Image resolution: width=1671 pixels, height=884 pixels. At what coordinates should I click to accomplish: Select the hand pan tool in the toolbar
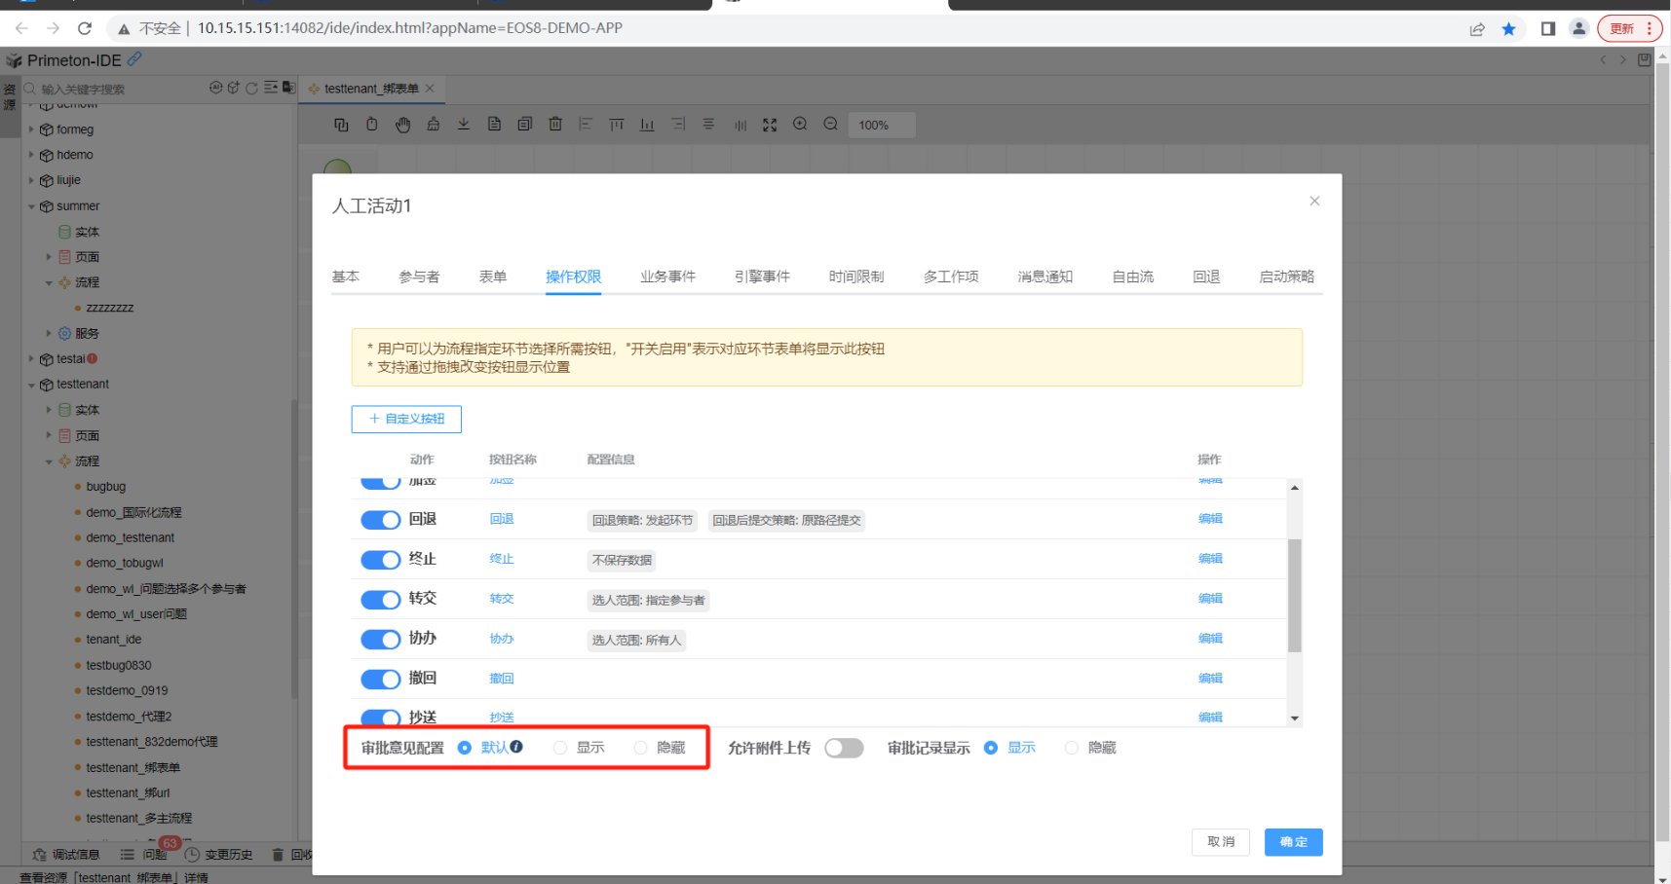pos(402,125)
